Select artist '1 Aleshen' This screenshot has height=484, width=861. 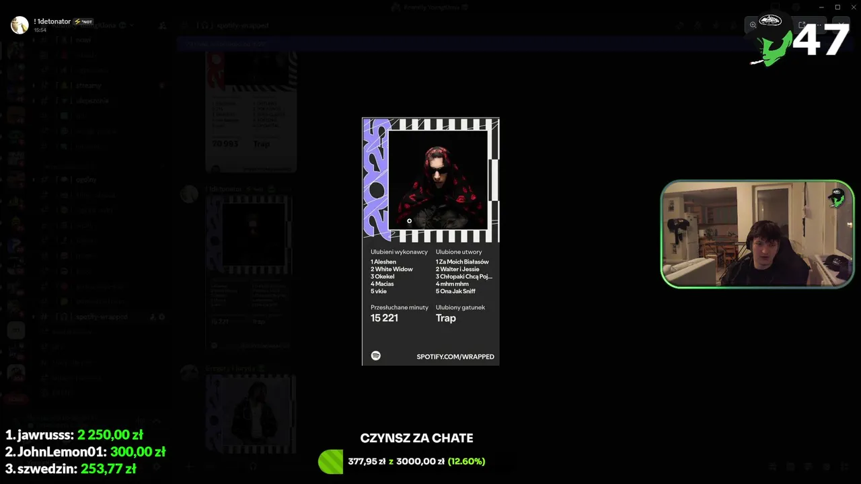click(383, 261)
